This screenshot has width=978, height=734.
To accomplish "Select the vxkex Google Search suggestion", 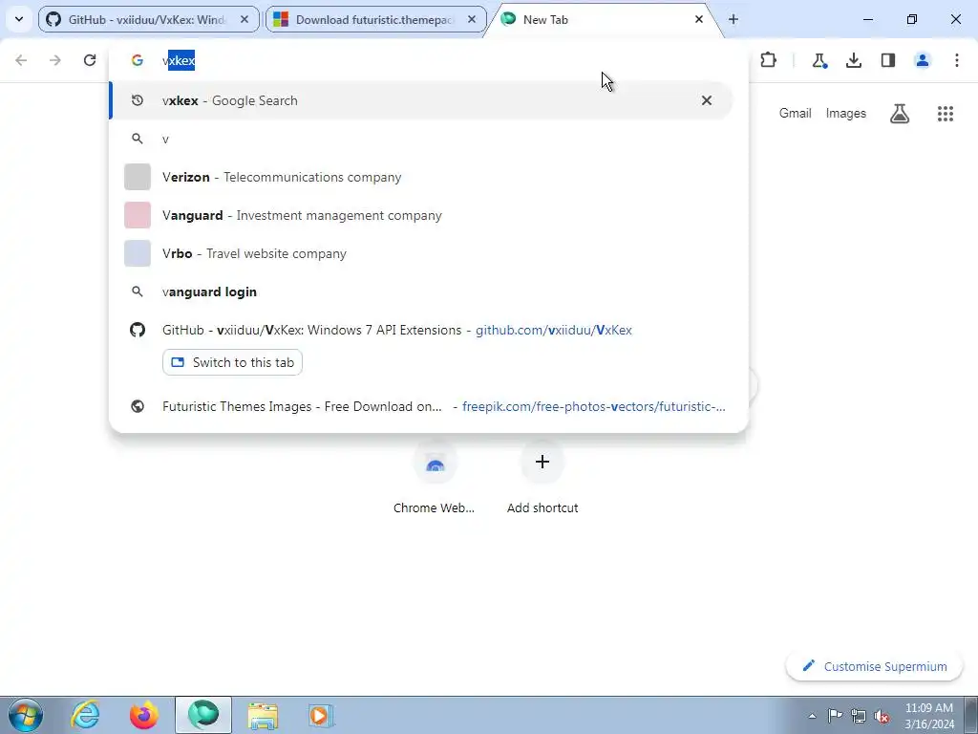I will pyautogui.click(x=421, y=100).
